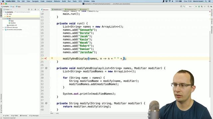213x119 pixels.
Task: Click the Apple menu logo
Action: 3,1
